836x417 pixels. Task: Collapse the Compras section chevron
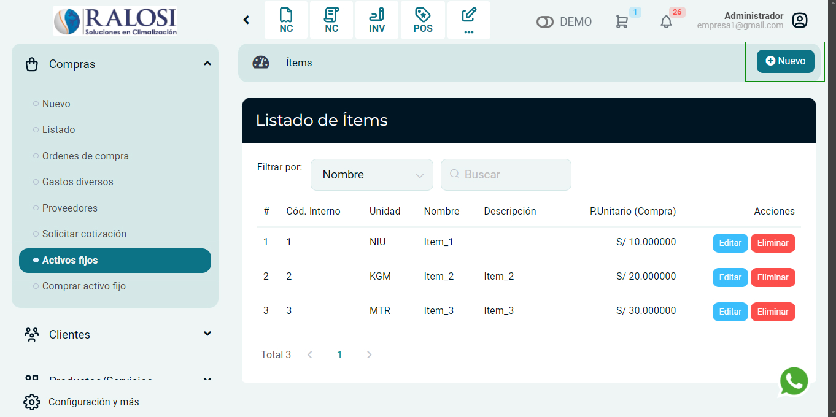207,63
